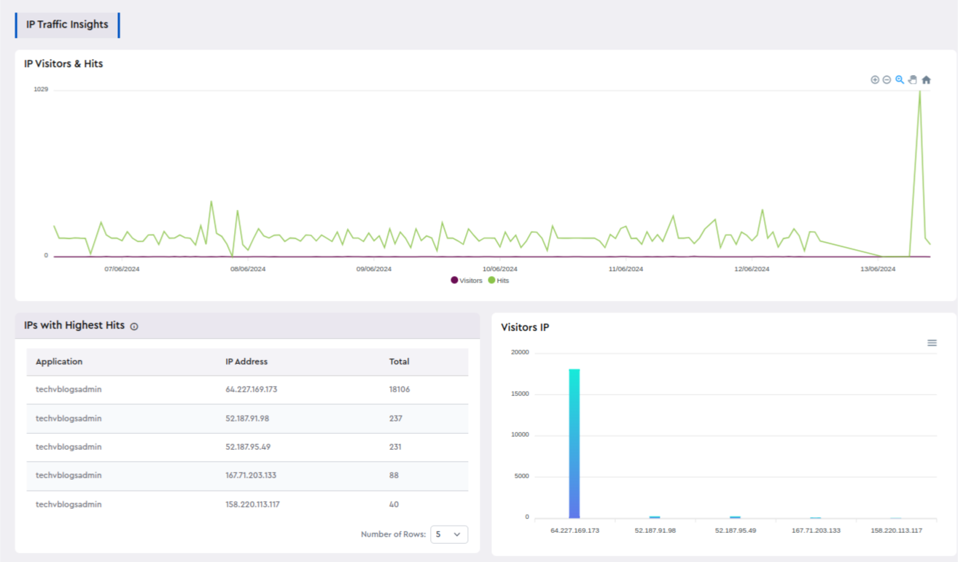Click IP address 64.227.169.173 in table

point(252,389)
